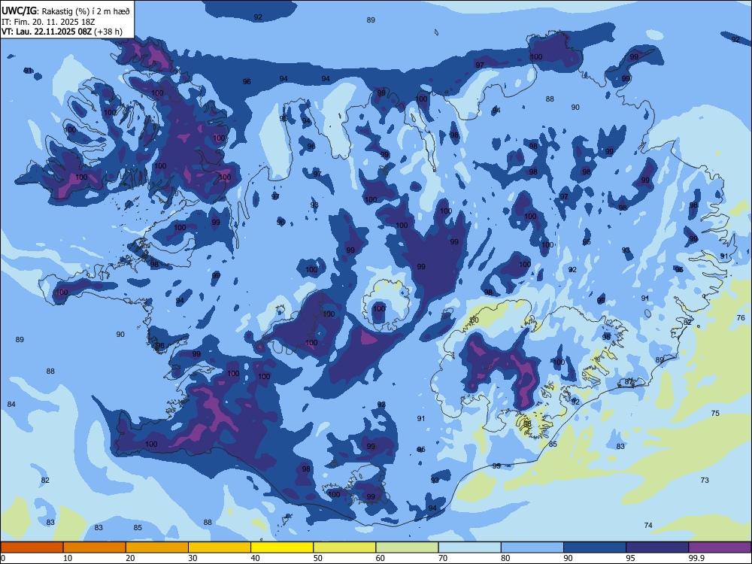Image resolution: width=752 pixels, height=564 pixels.
Task: Click the 70–80 pale blue legend swatch
Action: (469, 547)
